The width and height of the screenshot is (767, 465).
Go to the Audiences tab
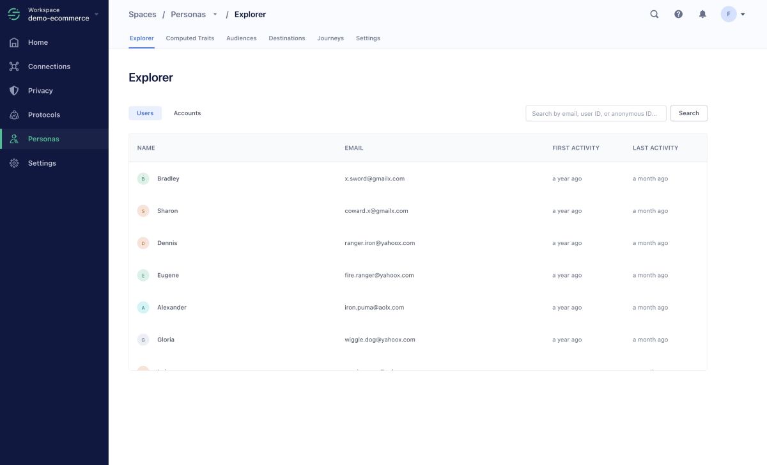pyautogui.click(x=241, y=38)
